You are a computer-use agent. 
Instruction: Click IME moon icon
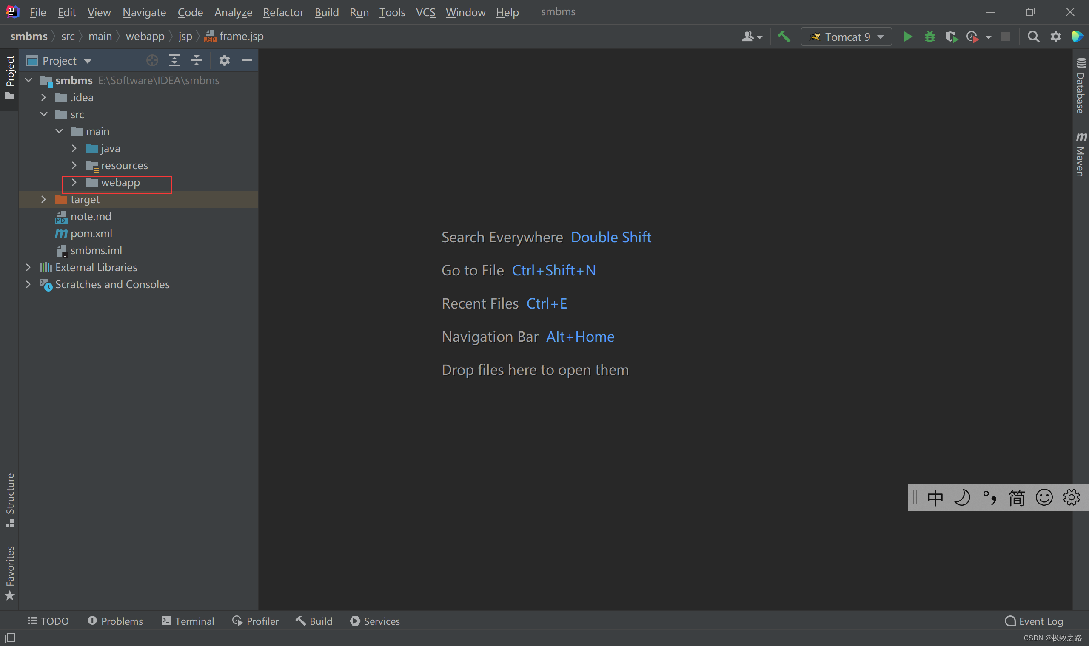(x=962, y=498)
